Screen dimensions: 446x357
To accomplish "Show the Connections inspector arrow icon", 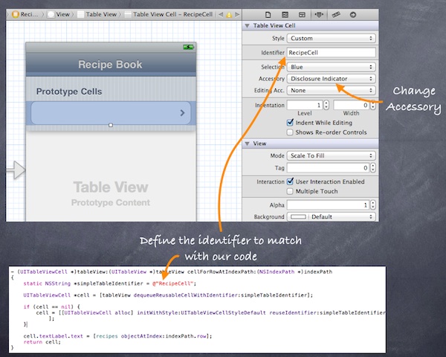I will point(352,13).
